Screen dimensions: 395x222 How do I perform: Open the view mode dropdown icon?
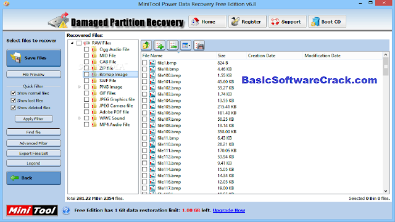186,46
